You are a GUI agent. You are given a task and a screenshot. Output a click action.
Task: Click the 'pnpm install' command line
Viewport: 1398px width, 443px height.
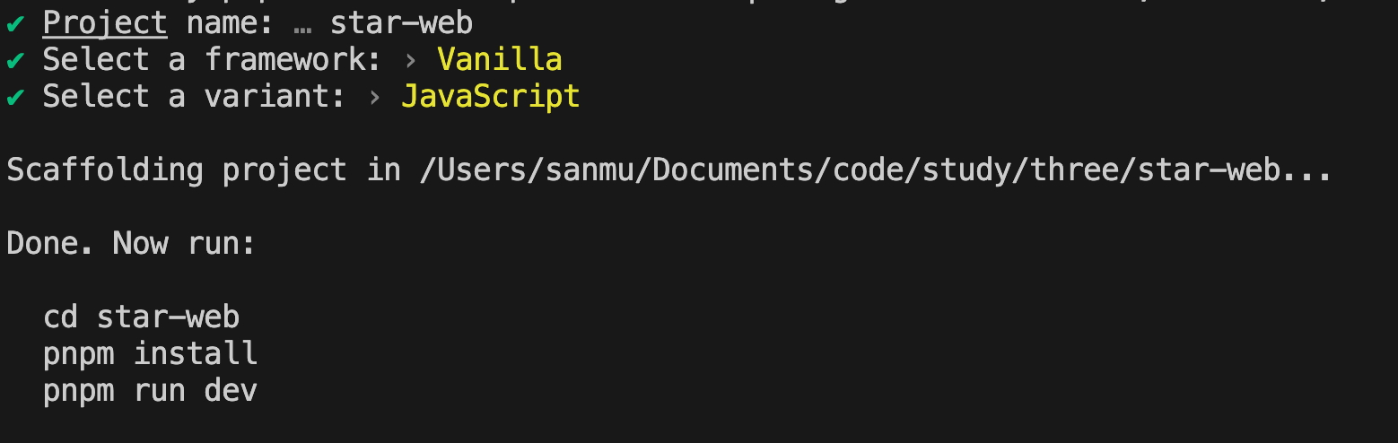coord(151,353)
